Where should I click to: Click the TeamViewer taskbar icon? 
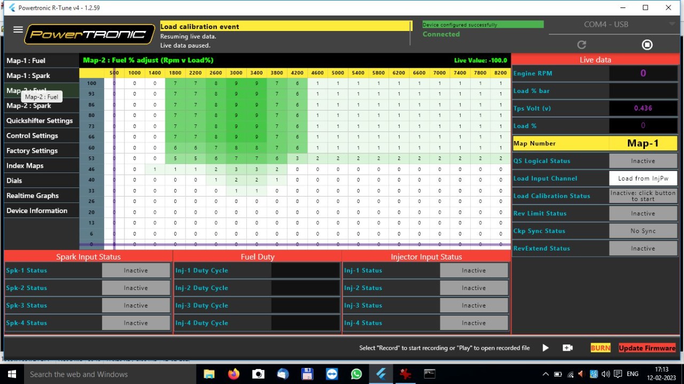pos(332,374)
